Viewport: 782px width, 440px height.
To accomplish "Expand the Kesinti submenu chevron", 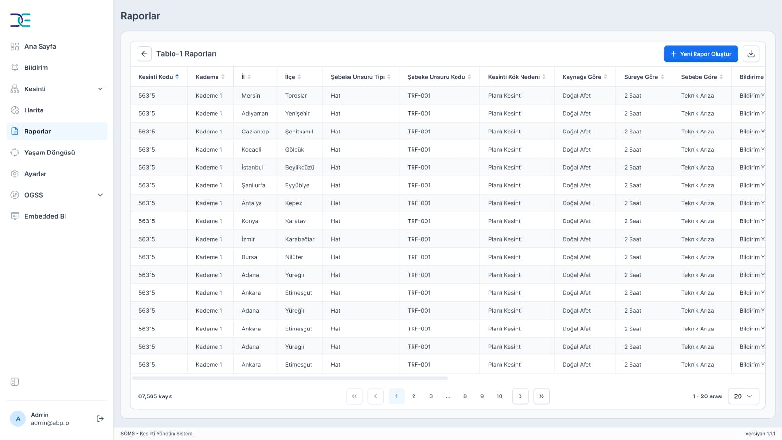I will click(x=100, y=89).
